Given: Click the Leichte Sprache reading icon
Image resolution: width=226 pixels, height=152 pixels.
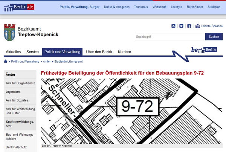Looking at the screenshot, I should pyautogui.click(x=198, y=26).
